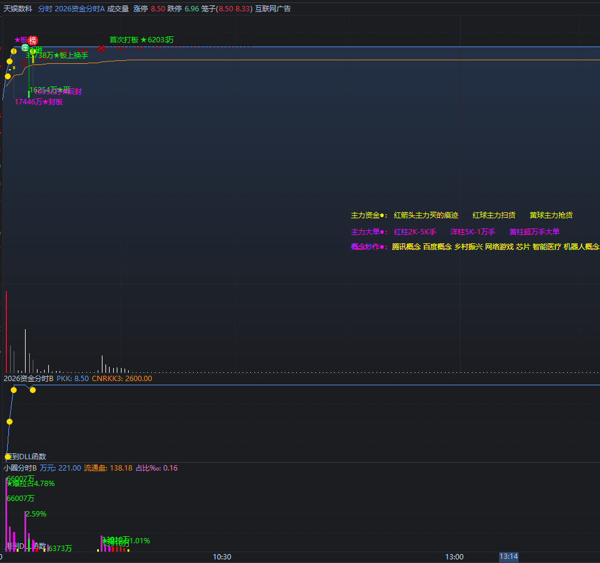Screen dimensions: 600x563
Task: Click the tall white volume bar after open
Action: [25, 351]
